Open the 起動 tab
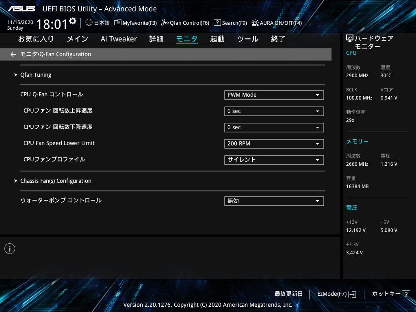Screen dimensions: 416x312 pyautogui.click(x=217, y=39)
